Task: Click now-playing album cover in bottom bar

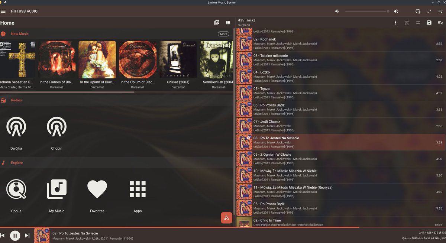Action: 42,236
